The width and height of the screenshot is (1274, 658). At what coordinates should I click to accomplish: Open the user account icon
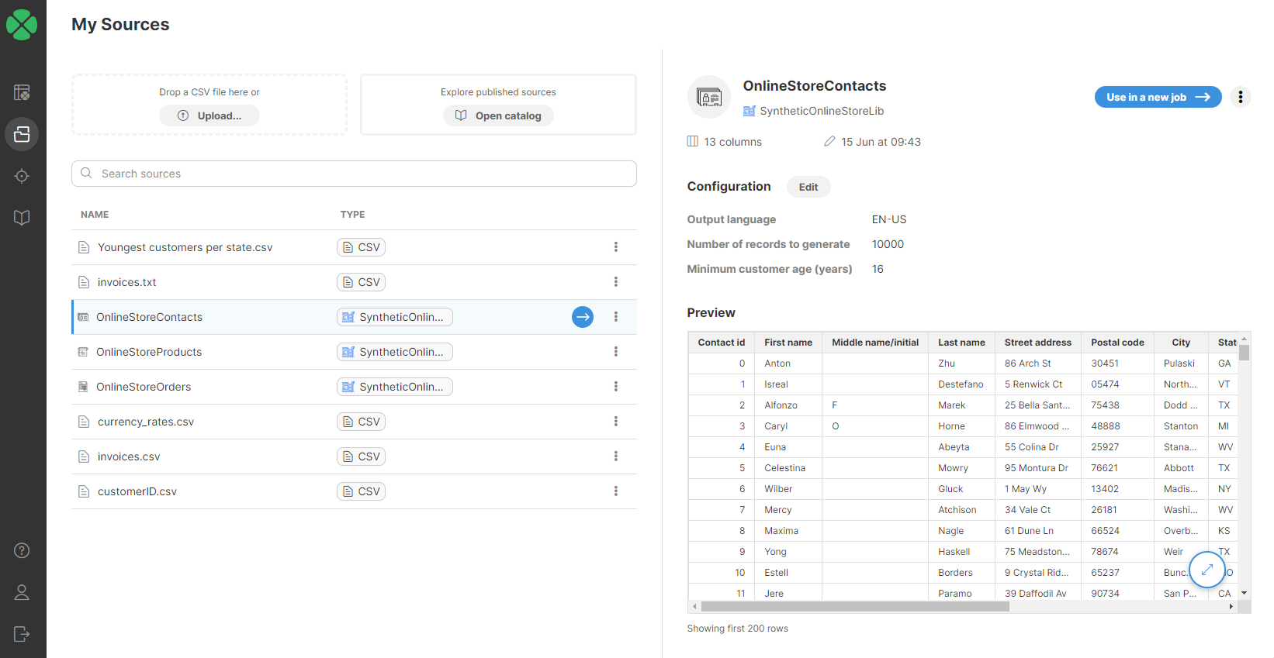[22, 592]
